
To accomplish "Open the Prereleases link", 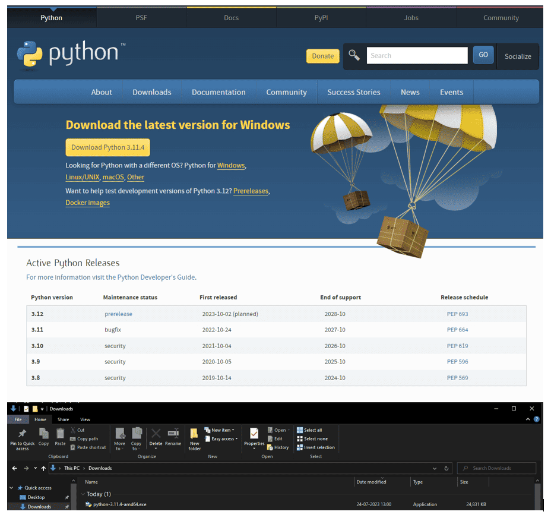I will 251,191.
